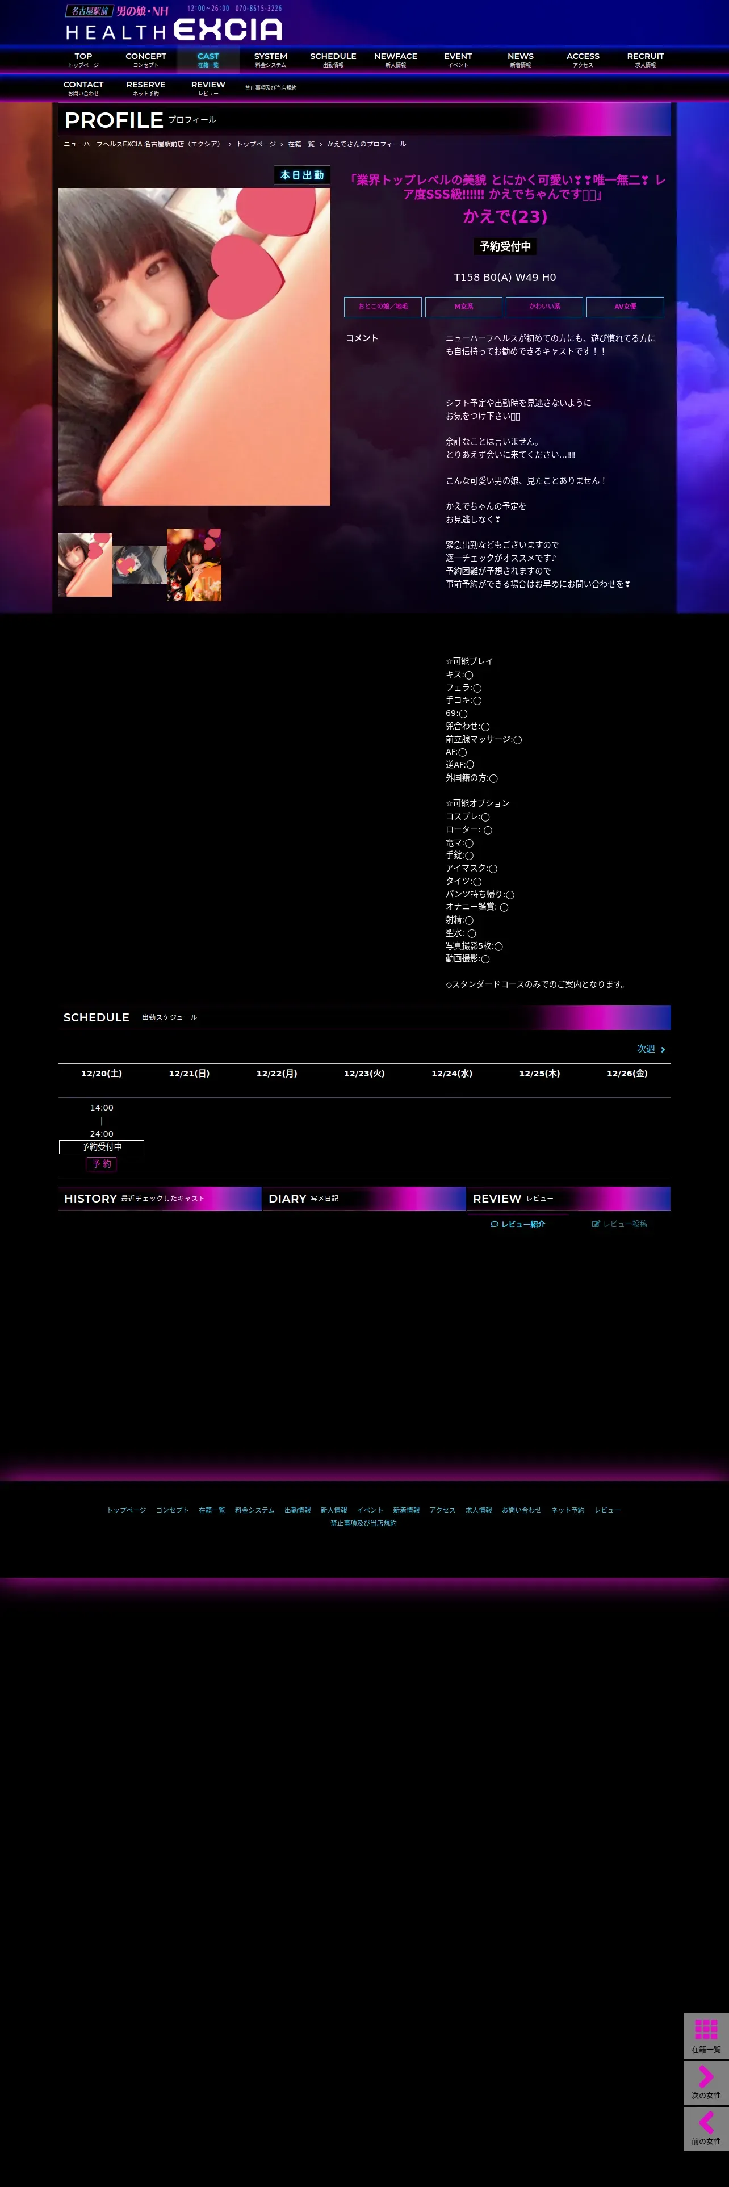Click the 12/20(土) schedule header
The width and height of the screenshot is (729, 2187).
coord(102,1073)
